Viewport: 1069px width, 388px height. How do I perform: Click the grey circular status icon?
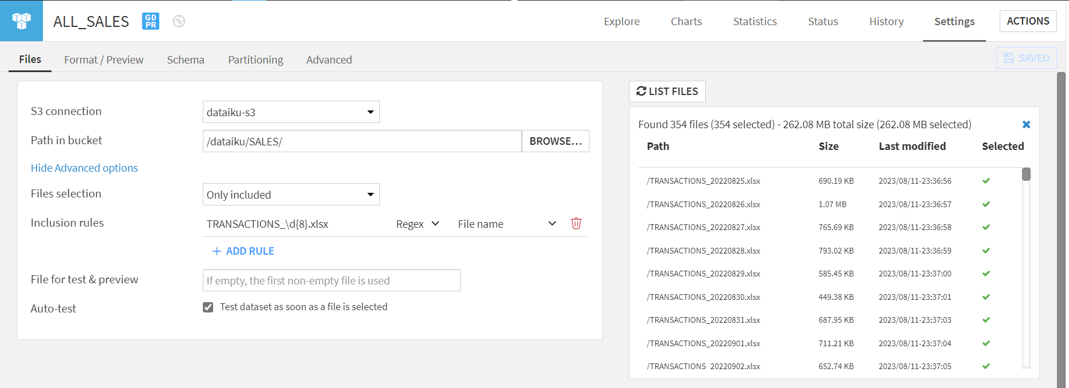tap(179, 21)
